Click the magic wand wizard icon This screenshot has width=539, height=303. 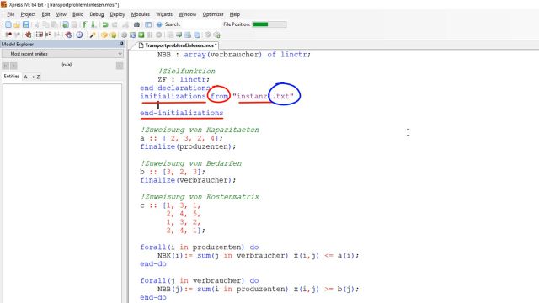point(93,35)
